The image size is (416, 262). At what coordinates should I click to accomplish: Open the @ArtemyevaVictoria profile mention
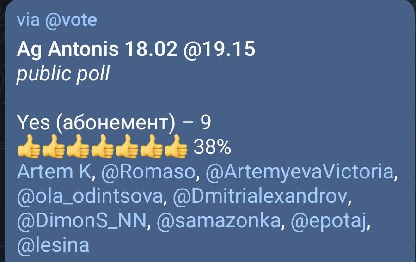point(301,172)
